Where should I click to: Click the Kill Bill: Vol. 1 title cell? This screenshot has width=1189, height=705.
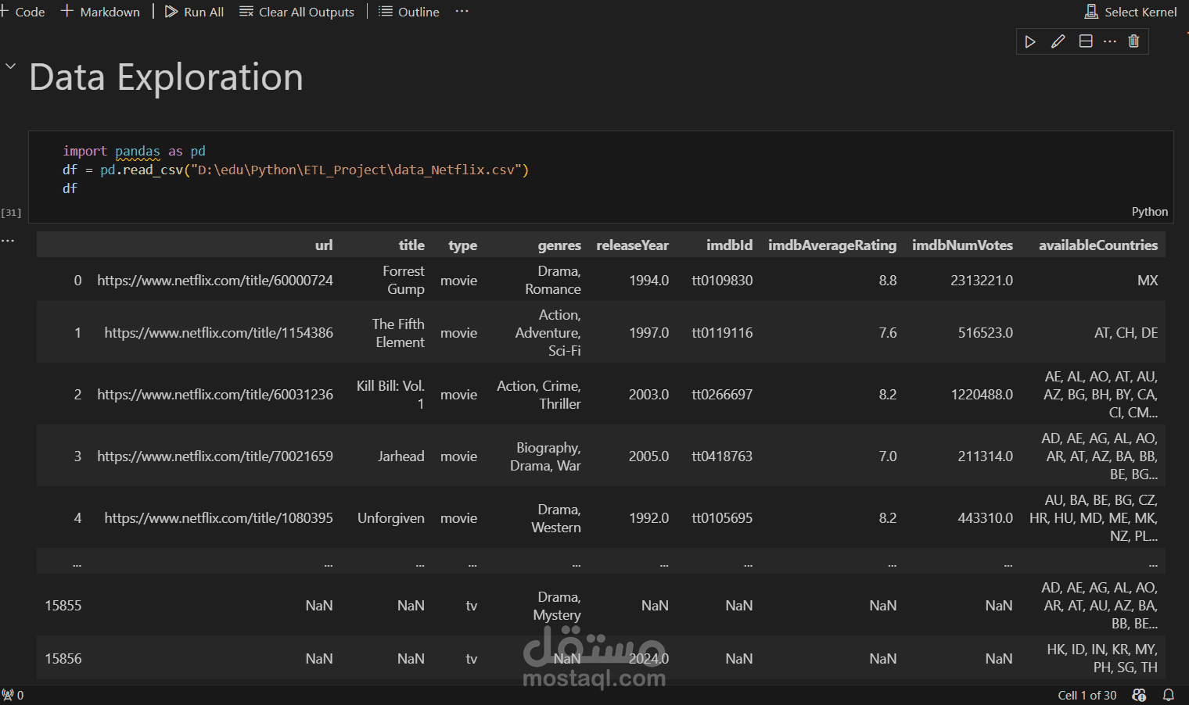[x=390, y=395]
